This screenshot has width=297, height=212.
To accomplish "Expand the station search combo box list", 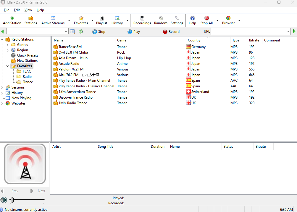I will click(x=66, y=31).
